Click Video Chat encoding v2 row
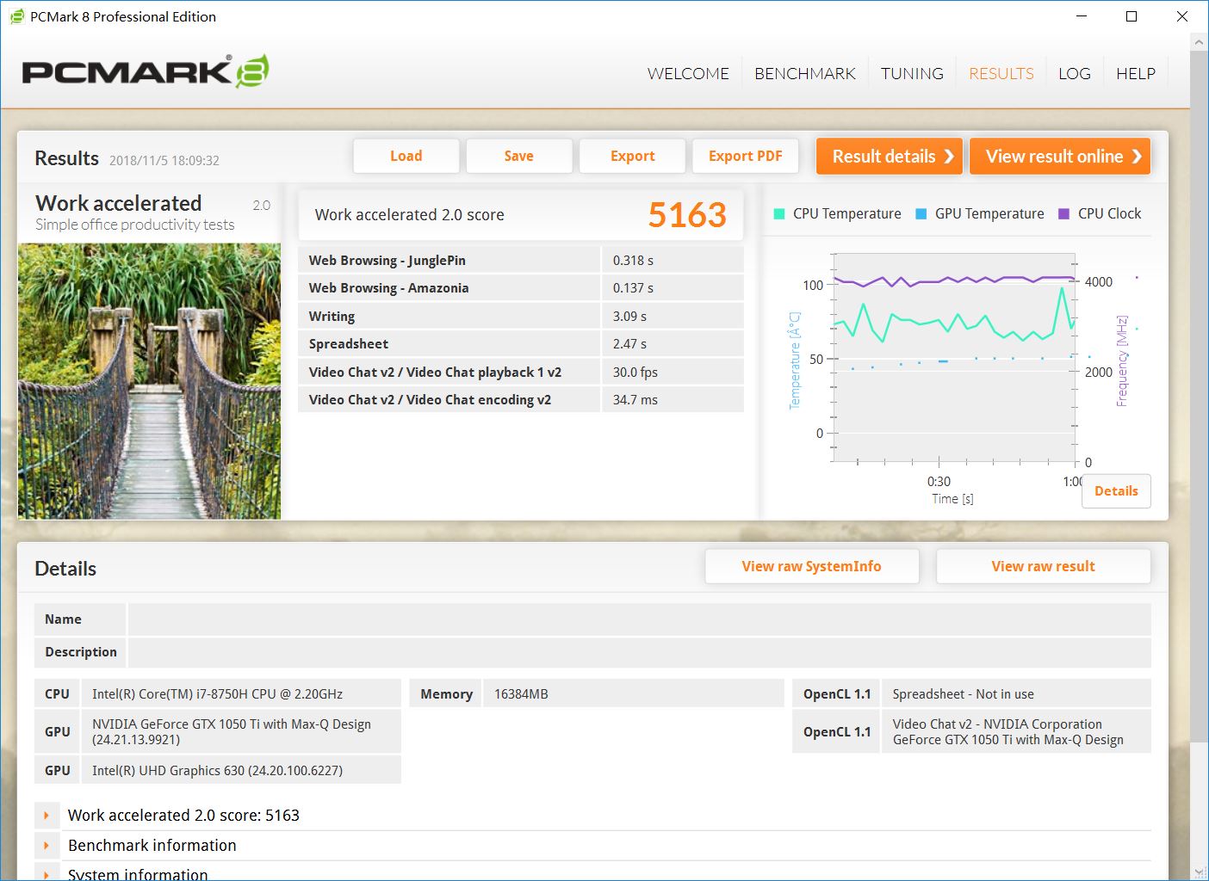 (521, 399)
